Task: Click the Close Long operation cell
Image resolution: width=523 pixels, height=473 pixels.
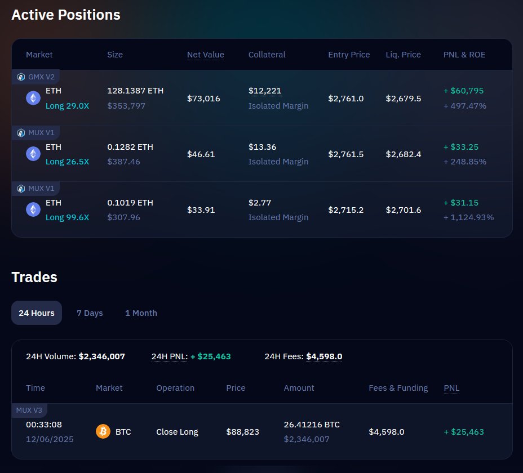Action: pyautogui.click(x=177, y=432)
